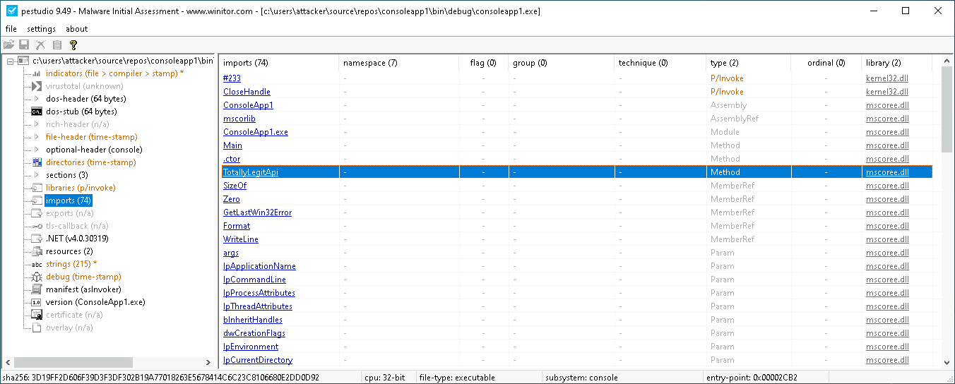Click the directories grid icon
This screenshot has width=955, height=384.
pyautogui.click(x=37, y=162)
